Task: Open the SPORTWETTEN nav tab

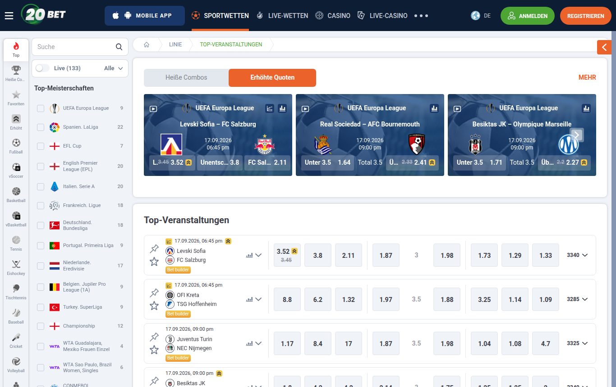Action: [220, 16]
